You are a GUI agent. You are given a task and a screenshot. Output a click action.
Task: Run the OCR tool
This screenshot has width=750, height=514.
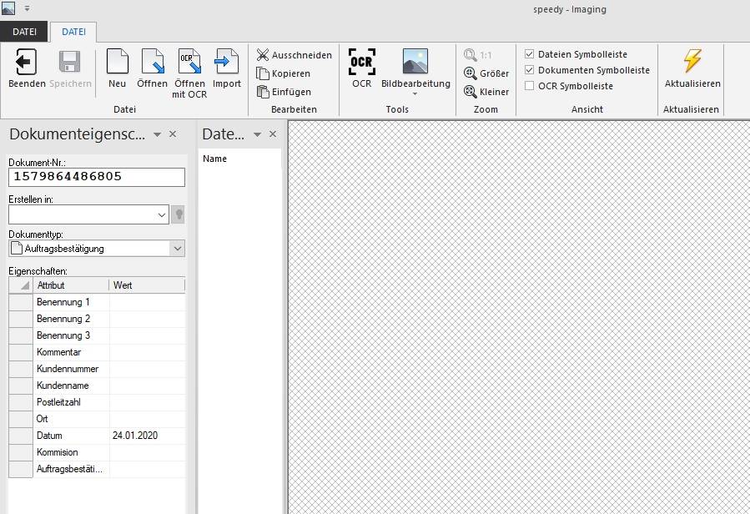click(361, 63)
